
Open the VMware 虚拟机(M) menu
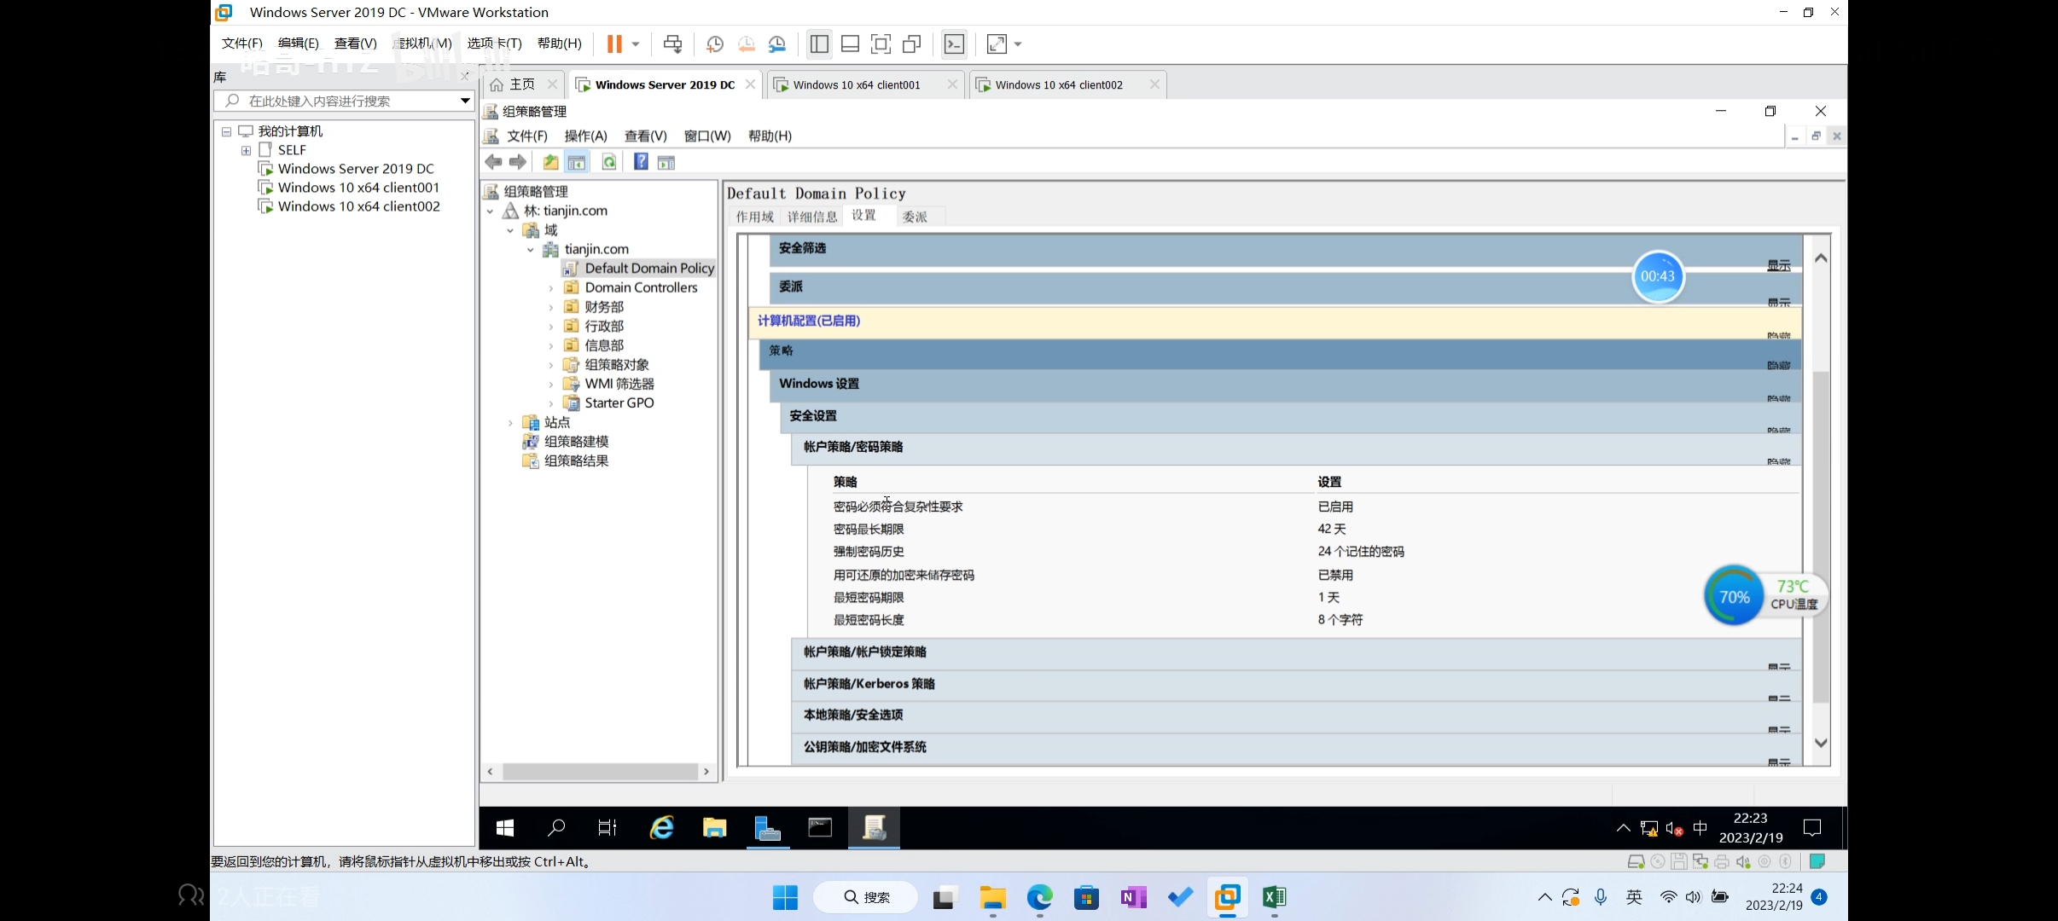423,43
